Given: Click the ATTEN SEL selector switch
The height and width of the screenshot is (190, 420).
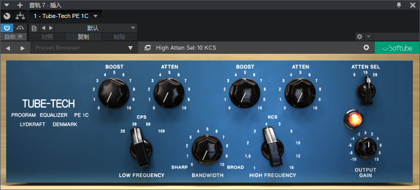Looking at the screenshot, I should [366, 90].
